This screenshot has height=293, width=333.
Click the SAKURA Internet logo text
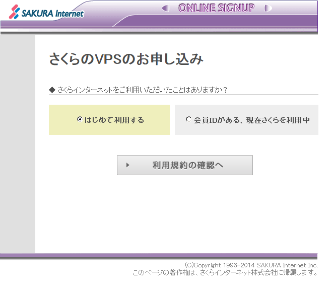pos(52,14)
